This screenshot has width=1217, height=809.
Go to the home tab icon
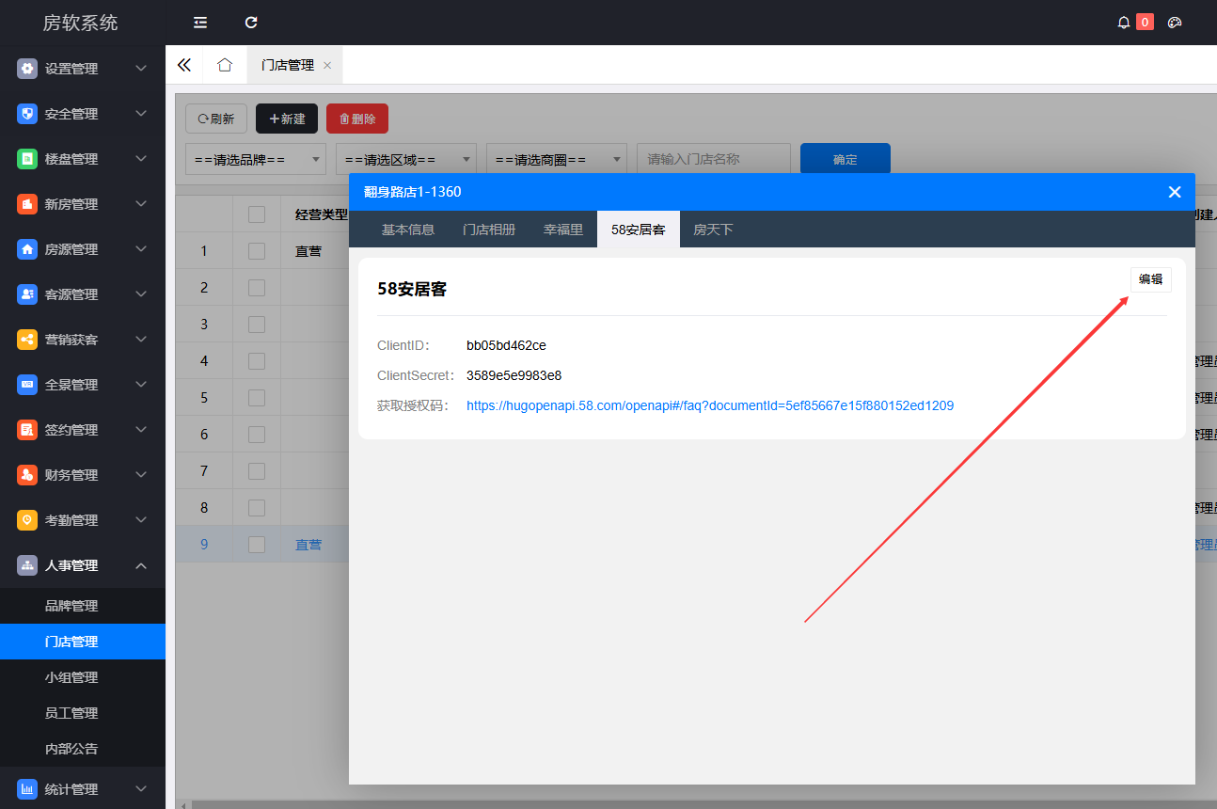pyautogui.click(x=225, y=65)
